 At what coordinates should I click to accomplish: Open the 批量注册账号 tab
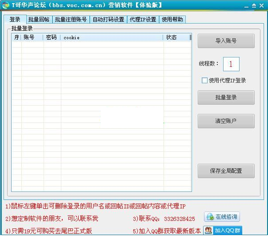[x=71, y=20]
